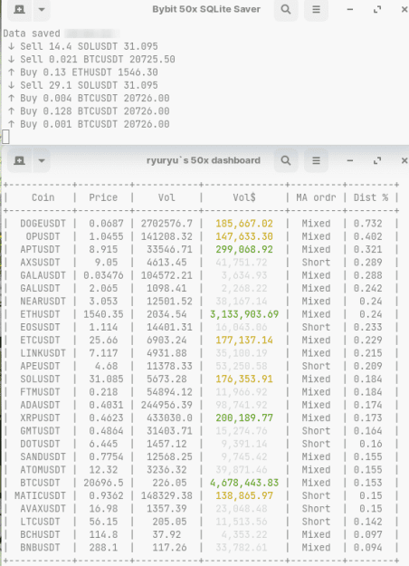
Task: Click AXSUSDT coin cell
Action: (x=40, y=263)
